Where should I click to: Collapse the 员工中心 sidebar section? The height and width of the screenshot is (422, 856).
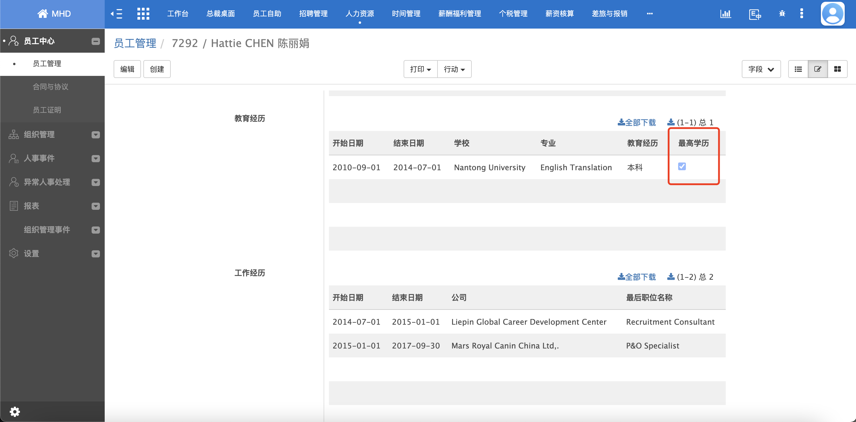coord(96,41)
